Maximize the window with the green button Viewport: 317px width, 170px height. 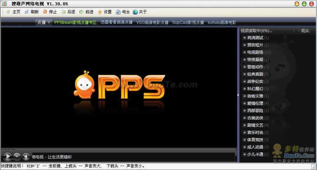(304, 4)
